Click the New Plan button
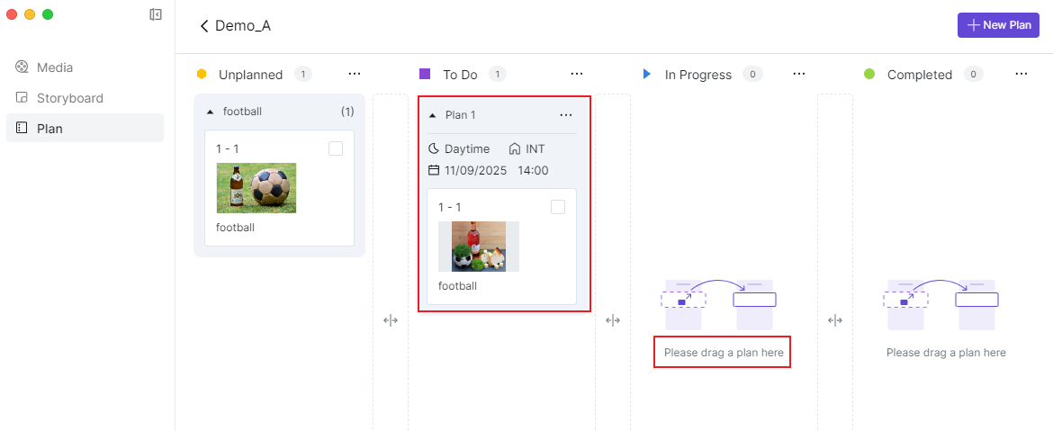This screenshot has width=1053, height=431. (998, 25)
